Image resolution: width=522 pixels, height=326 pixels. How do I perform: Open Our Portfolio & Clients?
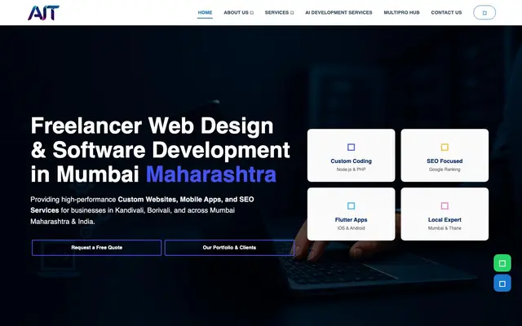click(229, 248)
